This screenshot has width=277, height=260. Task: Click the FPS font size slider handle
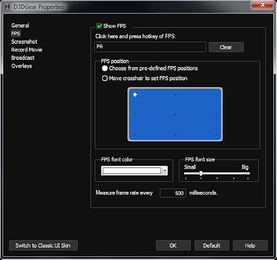tap(201, 173)
